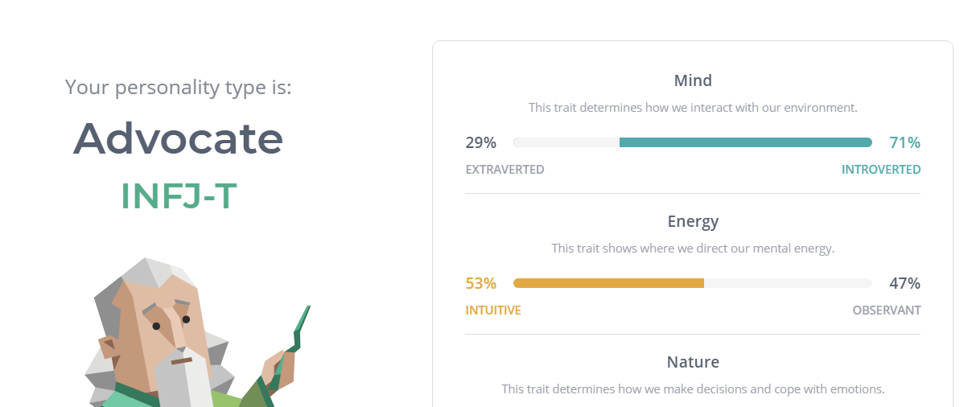Click the EXTRAVERTED label

[x=505, y=170]
